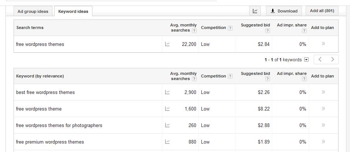Add free premium wordpress themes to plan
The image size is (350, 152).
[323, 141]
